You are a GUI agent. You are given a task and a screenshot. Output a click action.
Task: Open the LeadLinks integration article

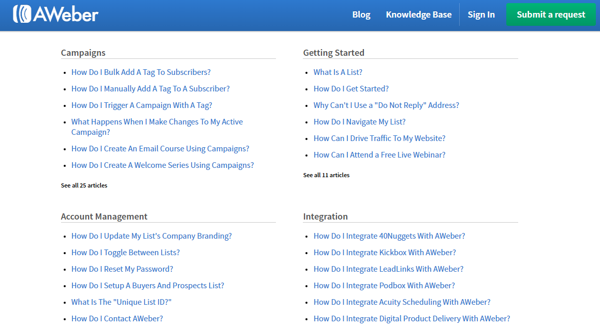(388, 269)
